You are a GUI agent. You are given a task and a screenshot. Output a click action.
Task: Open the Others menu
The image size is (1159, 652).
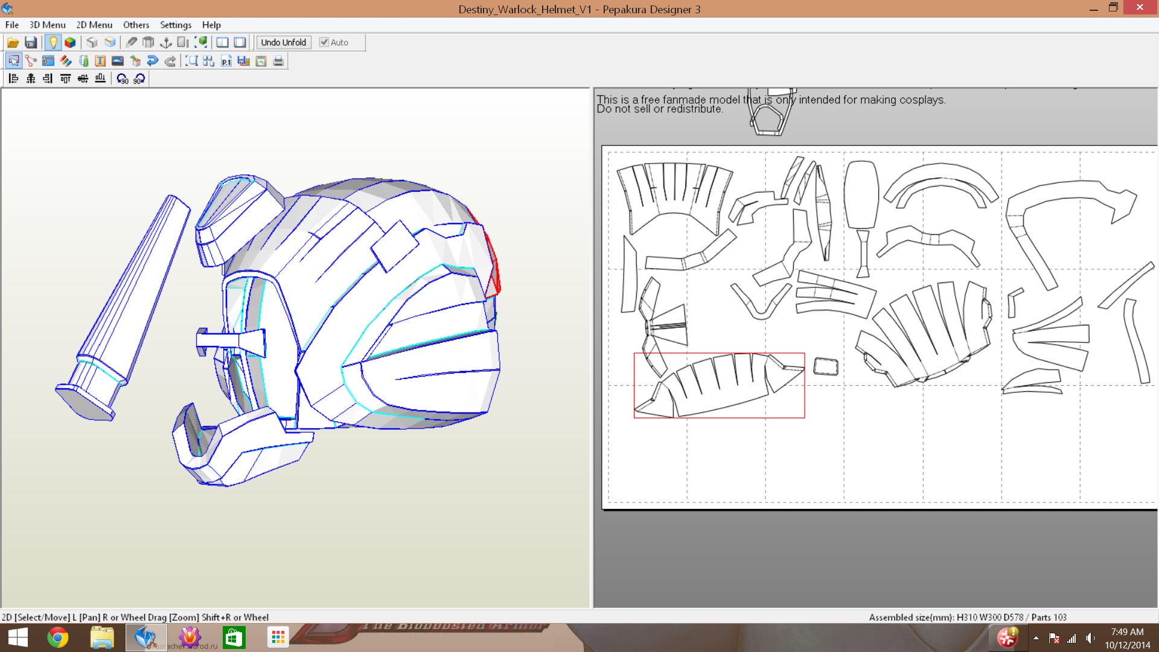136,25
